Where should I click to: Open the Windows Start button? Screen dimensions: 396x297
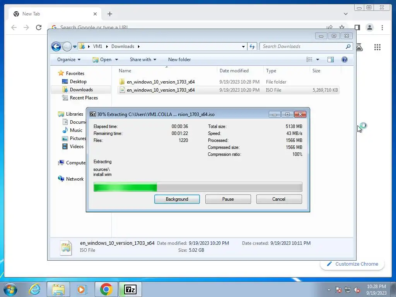point(10,289)
